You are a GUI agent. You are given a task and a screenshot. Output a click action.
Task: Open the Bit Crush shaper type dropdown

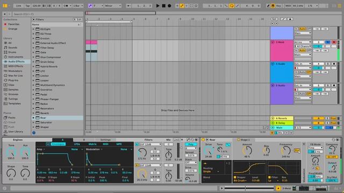pos(240,181)
